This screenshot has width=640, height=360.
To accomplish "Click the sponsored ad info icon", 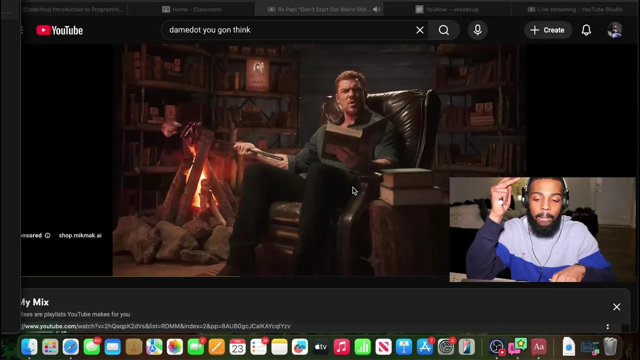I will tap(47, 235).
